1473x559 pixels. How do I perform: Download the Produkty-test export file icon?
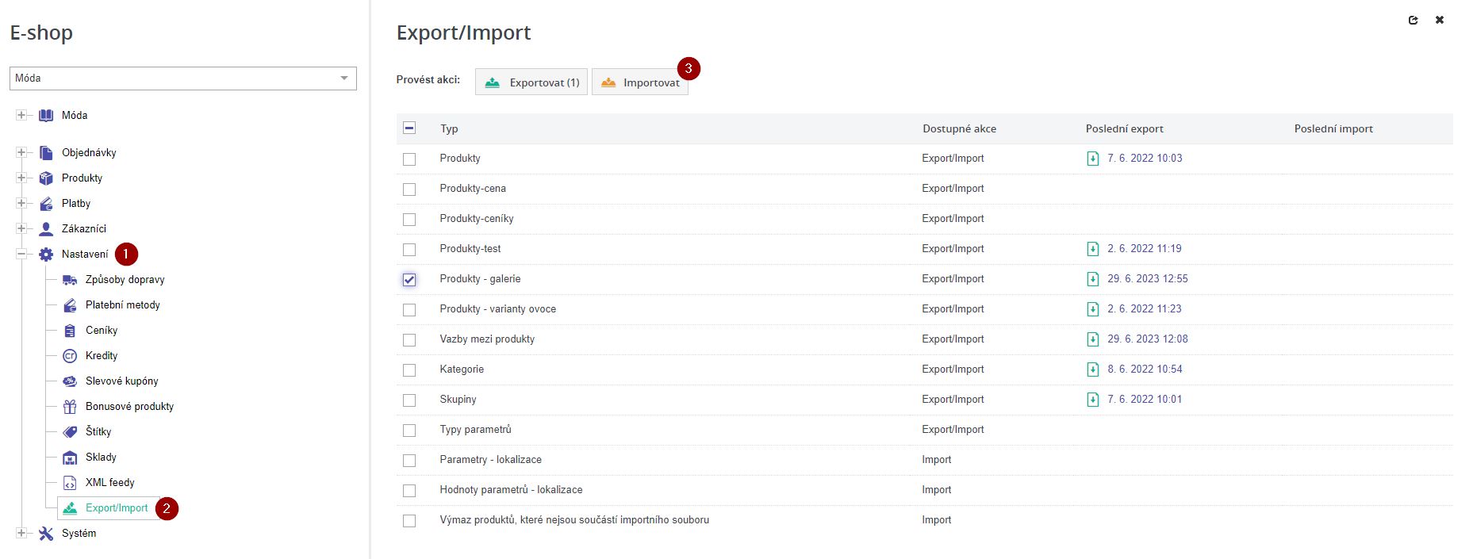1092,249
